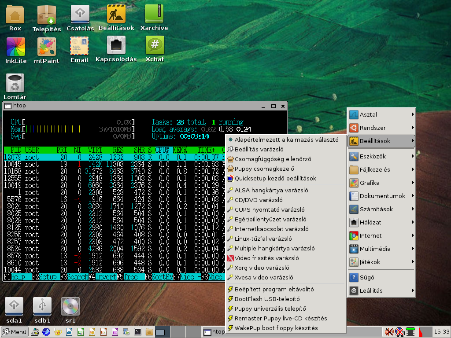Open the Rox file manager icon
This screenshot has height=338, width=451.
(15, 15)
